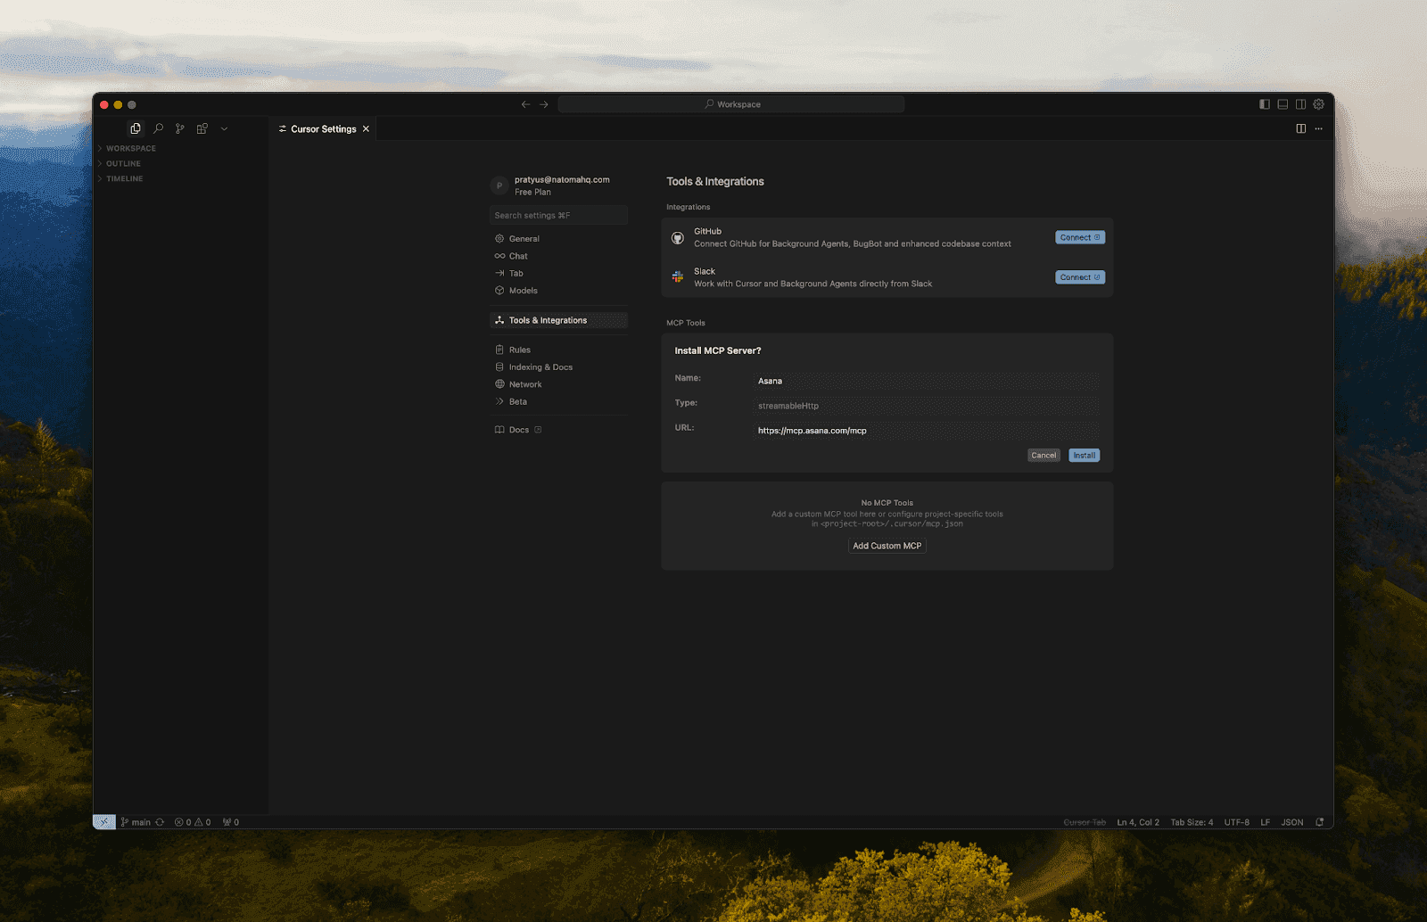Toggle the secondary sidebar layout icon
Screen dimensions: 1427x922
1301,104
